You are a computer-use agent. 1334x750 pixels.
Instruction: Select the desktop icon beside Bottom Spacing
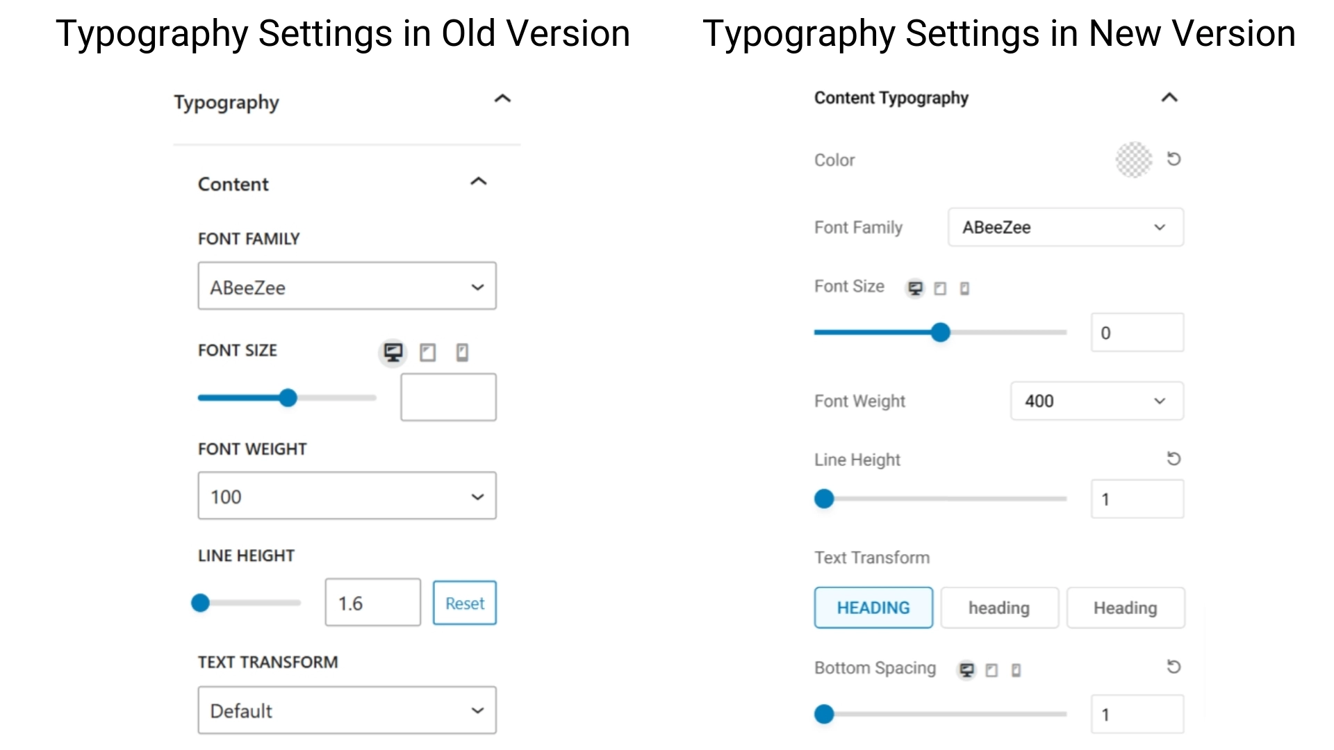tap(966, 670)
